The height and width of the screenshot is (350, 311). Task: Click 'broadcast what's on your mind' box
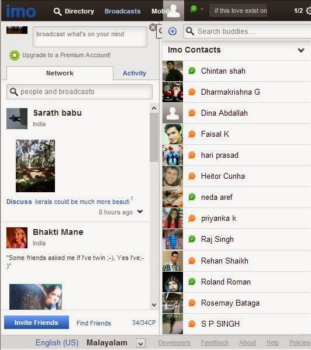(x=90, y=37)
